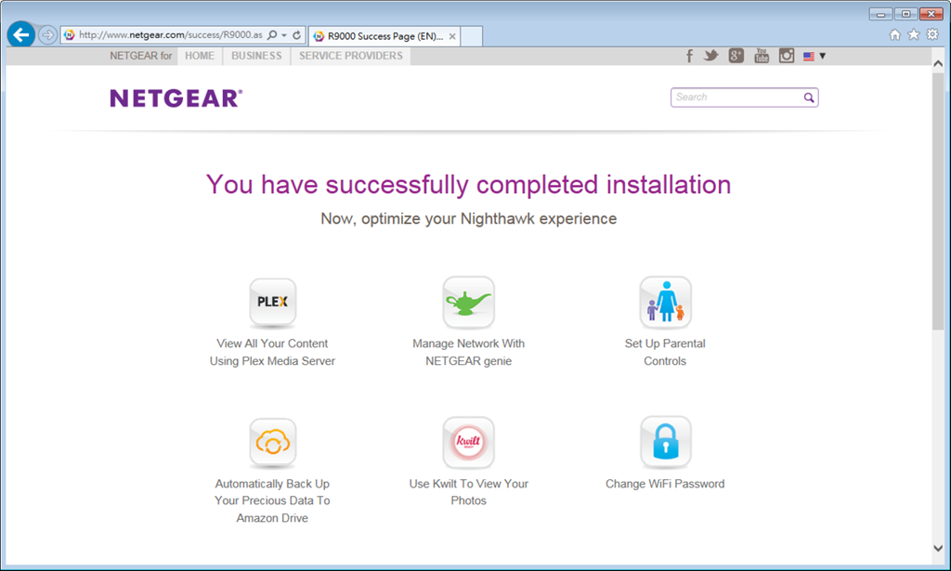Switch to the R9000 Success Page tab
The width and height of the screenshot is (951, 571).
[384, 36]
